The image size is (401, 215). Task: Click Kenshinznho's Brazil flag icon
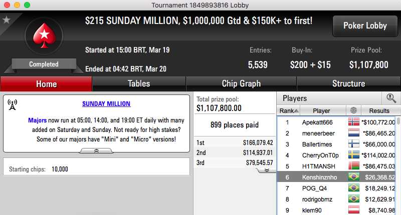tap(354, 176)
